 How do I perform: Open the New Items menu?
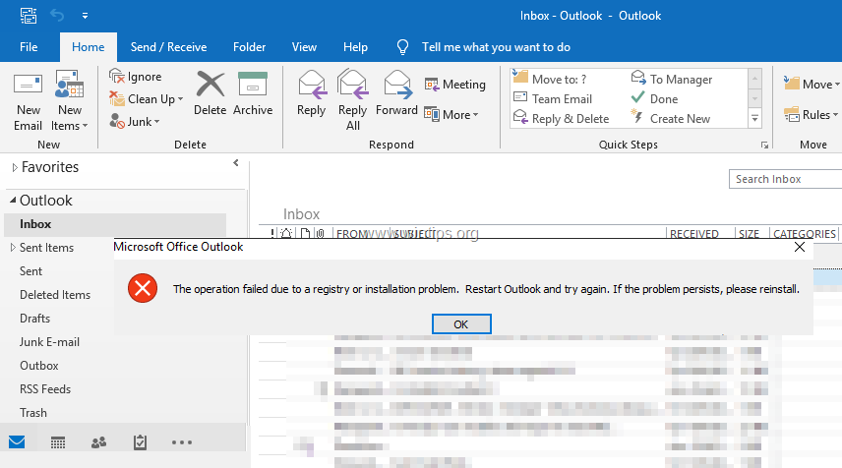point(69,100)
